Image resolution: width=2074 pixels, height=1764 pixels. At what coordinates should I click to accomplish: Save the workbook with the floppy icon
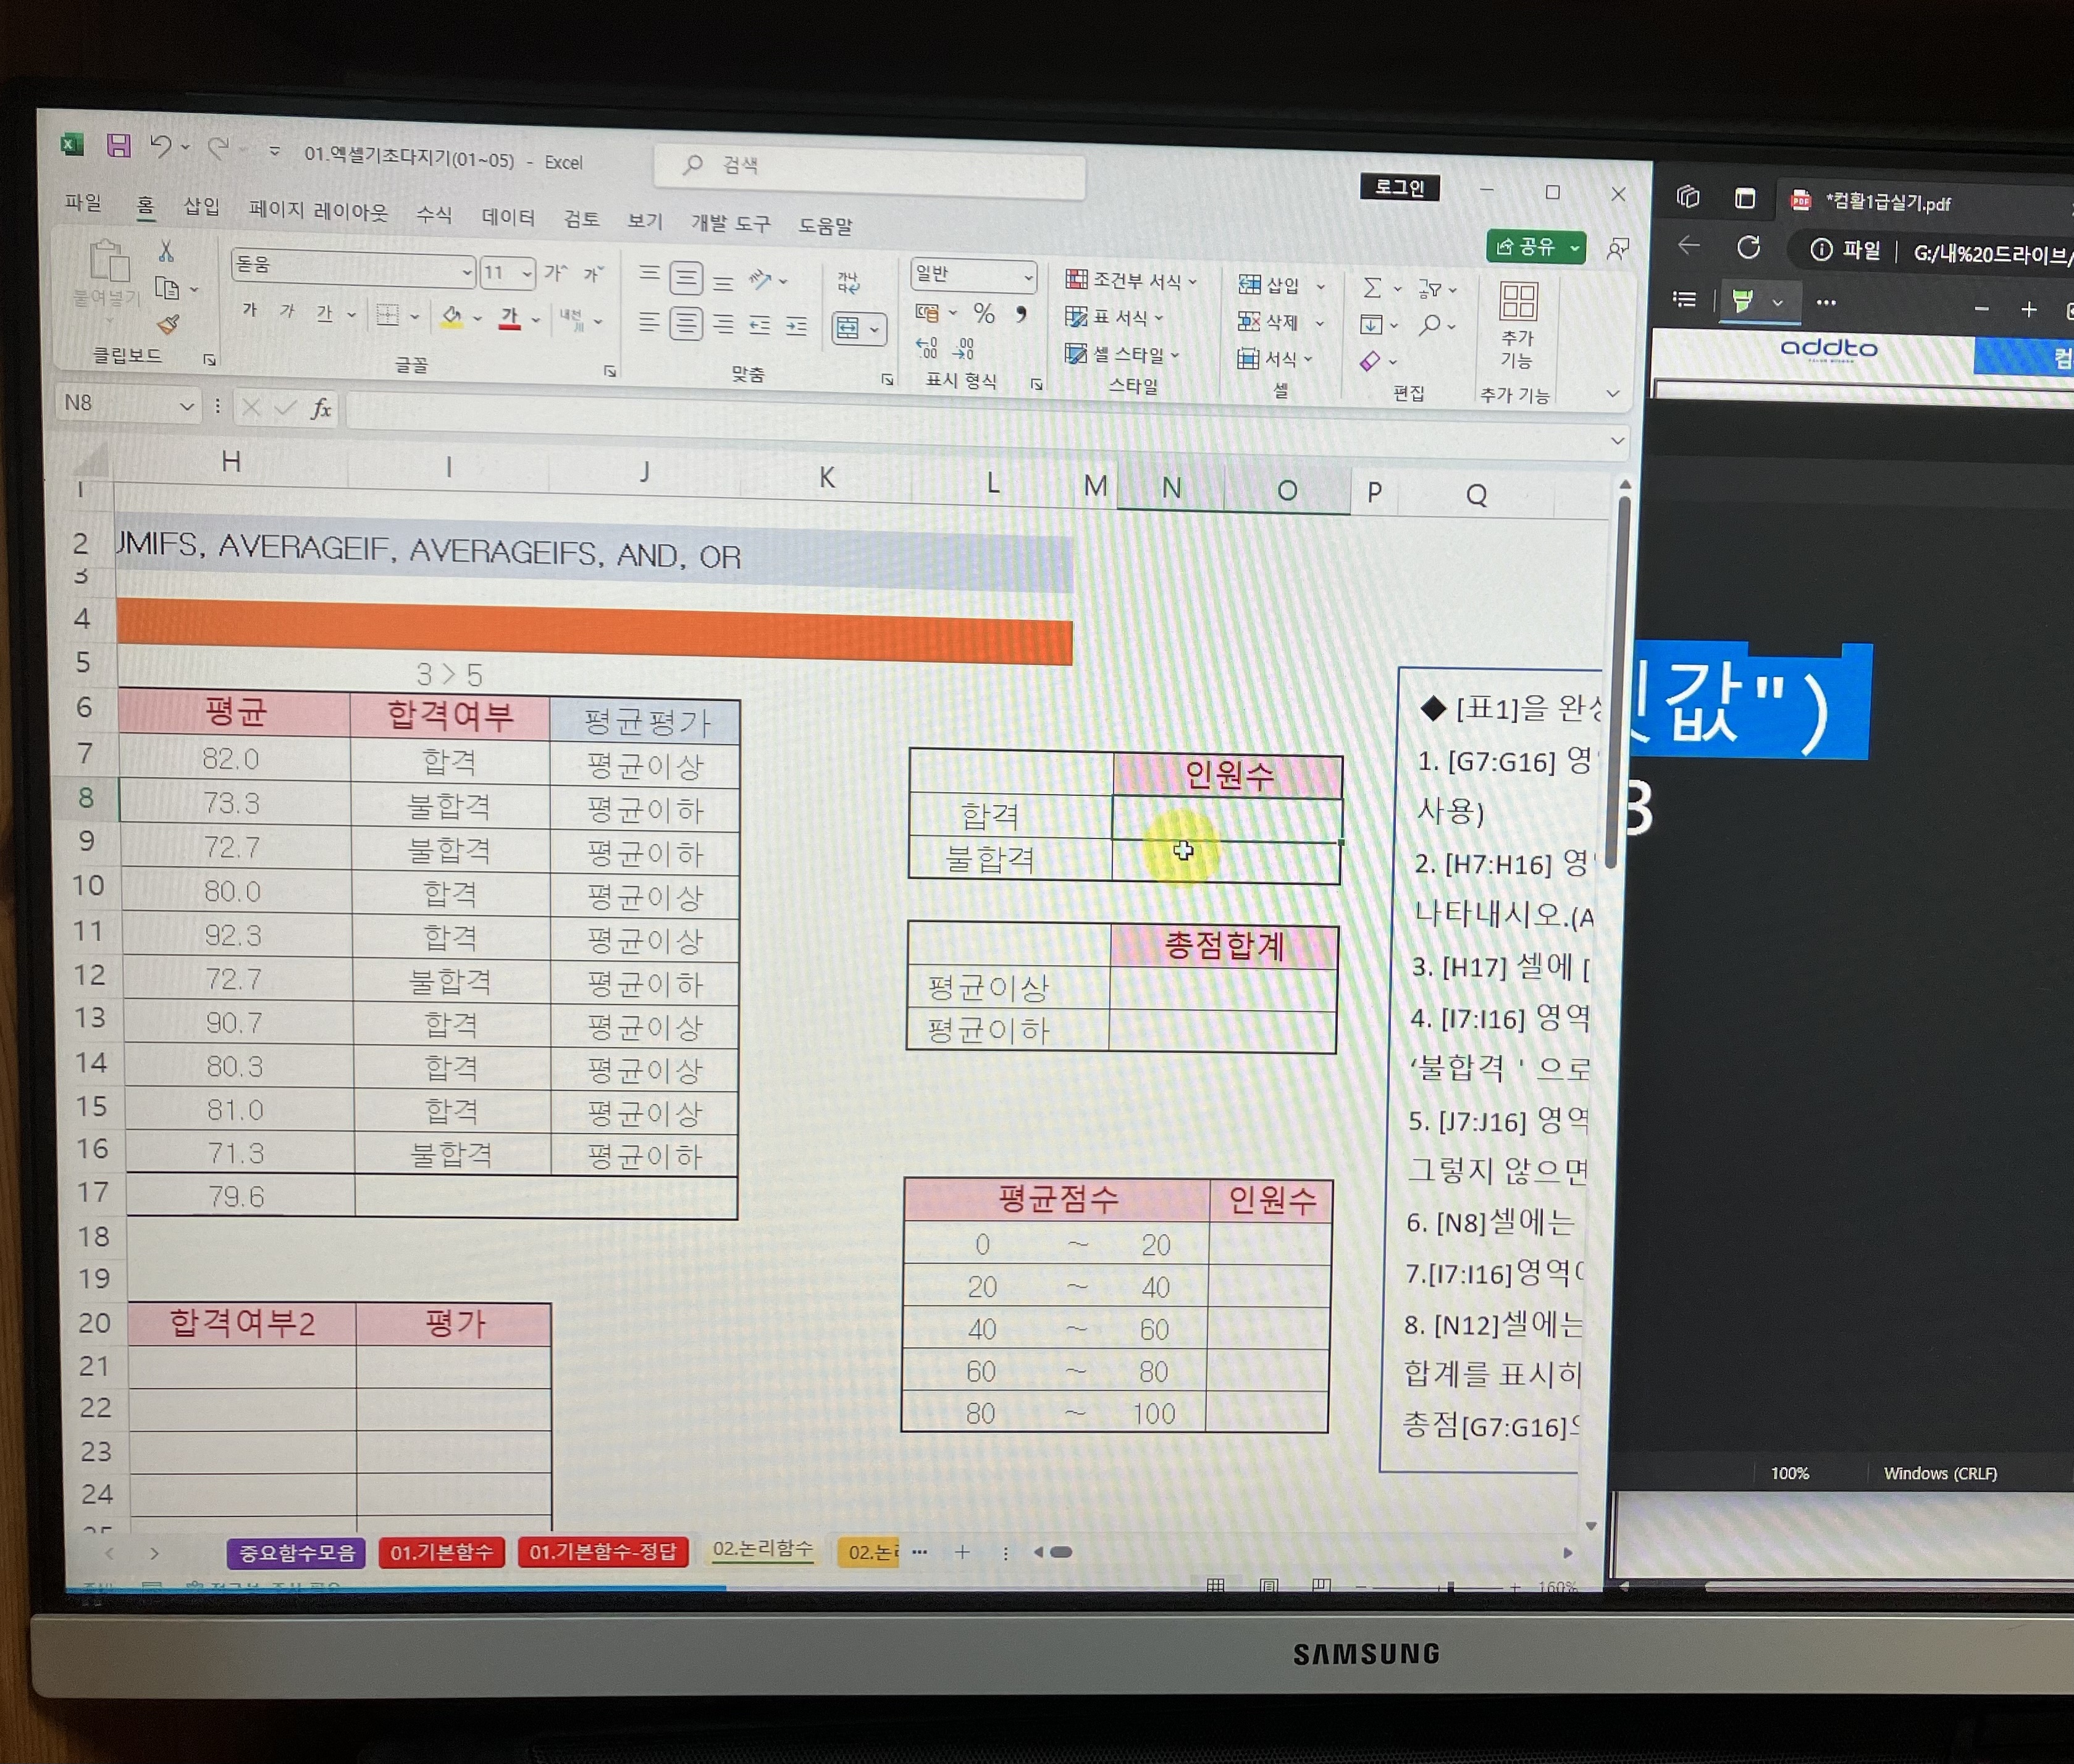119,146
